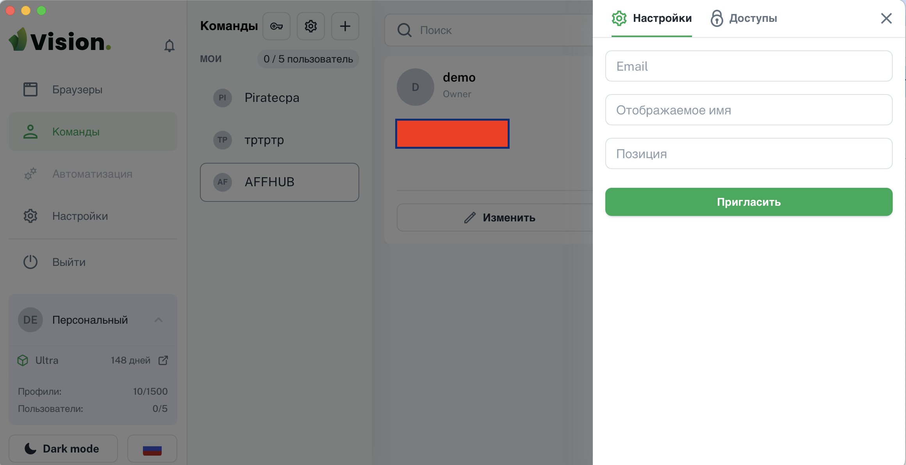Screen dimensions: 906x465
Task: Expand the Персональный account card
Action: pyautogui.click(x=93, y=320)
